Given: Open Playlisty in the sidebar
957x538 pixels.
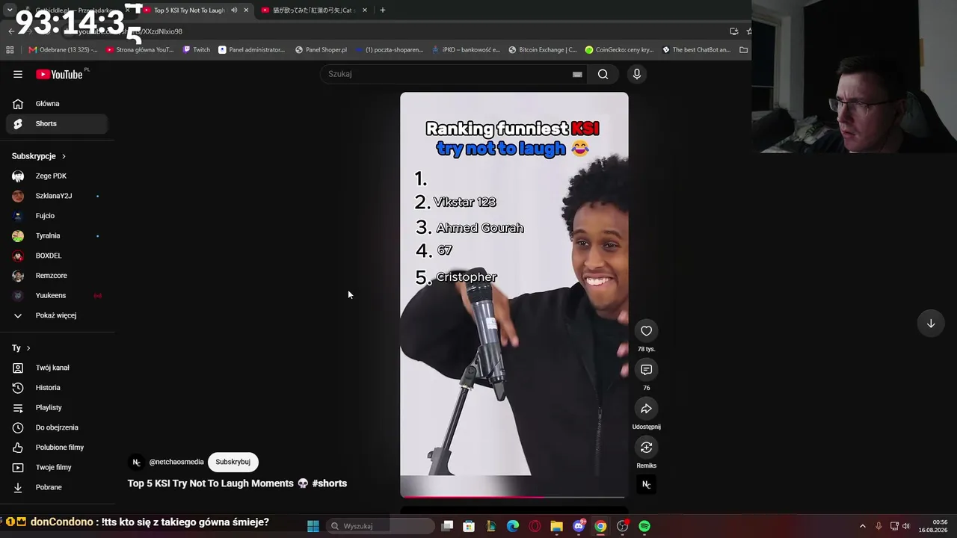Looking at the screenshot, I should (56, 408).
